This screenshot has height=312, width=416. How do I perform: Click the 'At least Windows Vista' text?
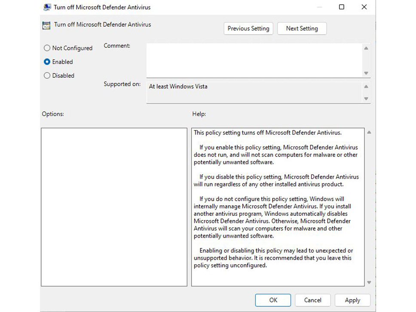(178, 86)
